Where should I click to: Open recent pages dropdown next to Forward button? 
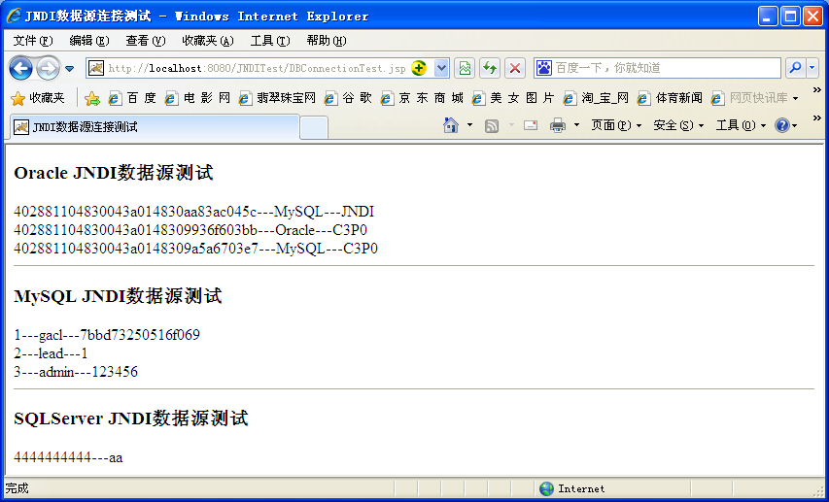click(x=69, y=69)
